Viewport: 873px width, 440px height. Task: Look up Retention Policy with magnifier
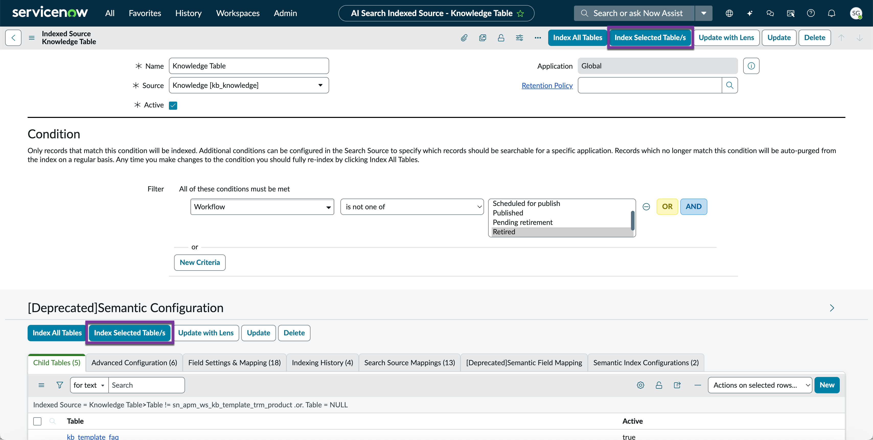[730, 85]
